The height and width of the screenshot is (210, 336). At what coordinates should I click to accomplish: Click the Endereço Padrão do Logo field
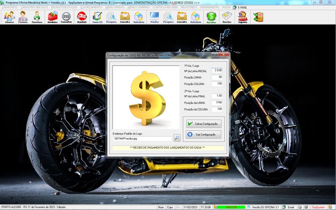[x=142, y=139]
